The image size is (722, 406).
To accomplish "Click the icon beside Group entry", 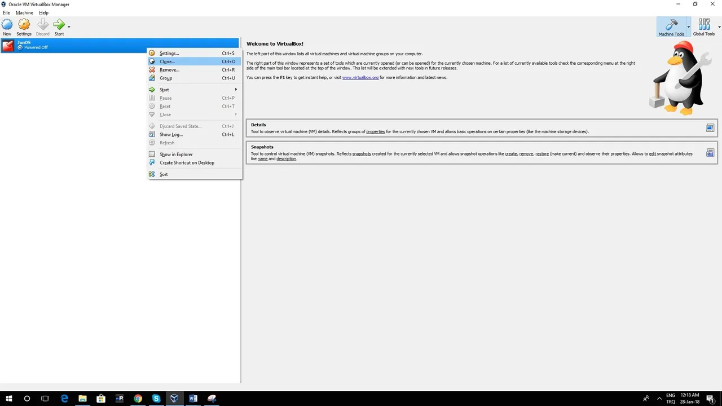I will click(x=152, y=78).
